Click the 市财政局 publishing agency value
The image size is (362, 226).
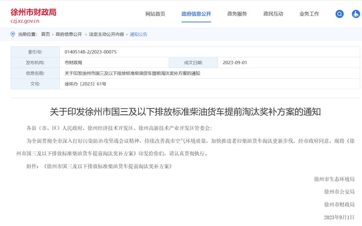coord(73,63)
